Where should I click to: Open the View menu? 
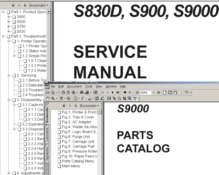99,86
